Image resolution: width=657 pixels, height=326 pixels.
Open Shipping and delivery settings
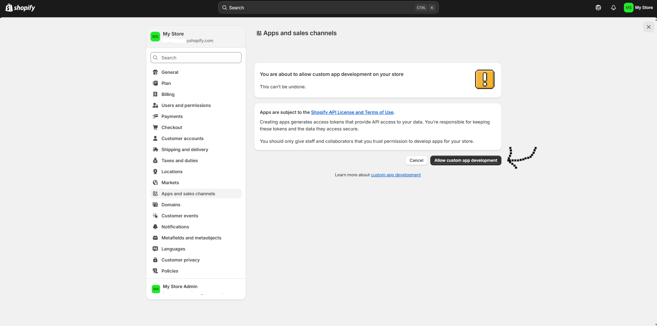(196, 149)
